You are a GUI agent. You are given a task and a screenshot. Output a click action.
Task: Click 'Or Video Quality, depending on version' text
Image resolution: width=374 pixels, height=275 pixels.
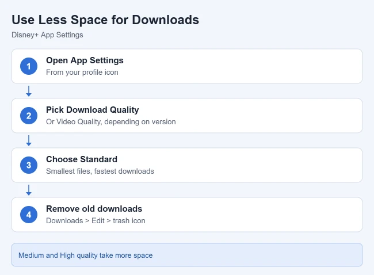click(111, 121)
